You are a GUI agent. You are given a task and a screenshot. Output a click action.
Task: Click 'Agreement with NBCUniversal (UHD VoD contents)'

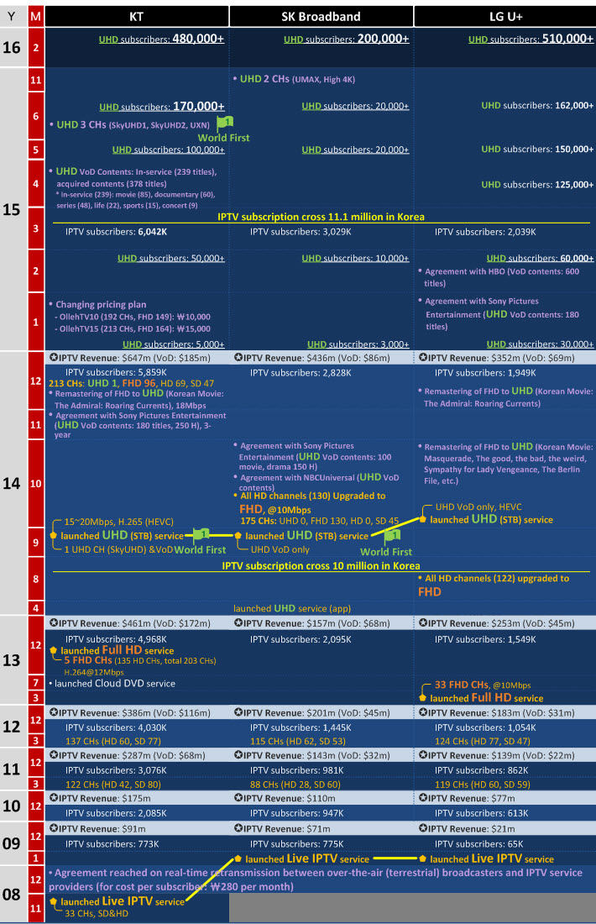pyautogui.click(x=316, y=482)
